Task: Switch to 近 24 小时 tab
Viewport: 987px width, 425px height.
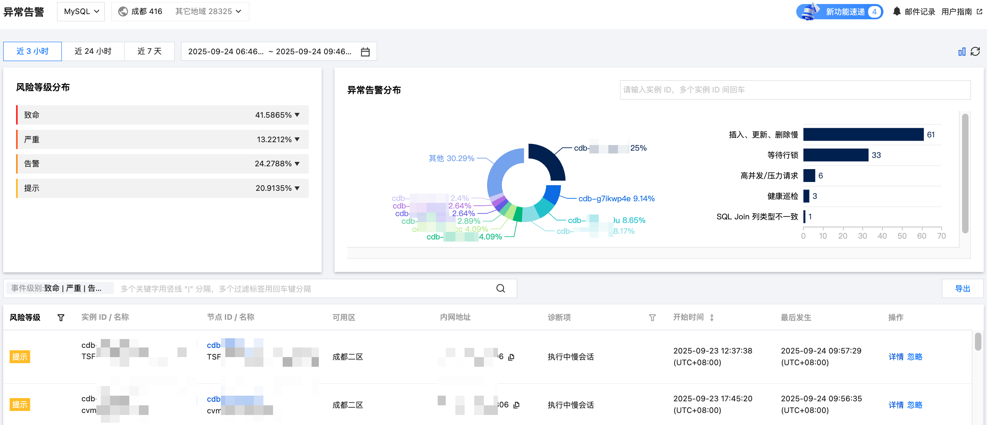Action: click(93, 51)
